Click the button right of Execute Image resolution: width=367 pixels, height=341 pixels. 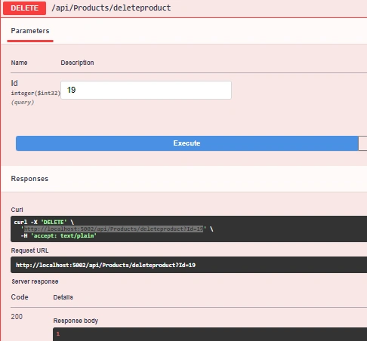[362, 143]
